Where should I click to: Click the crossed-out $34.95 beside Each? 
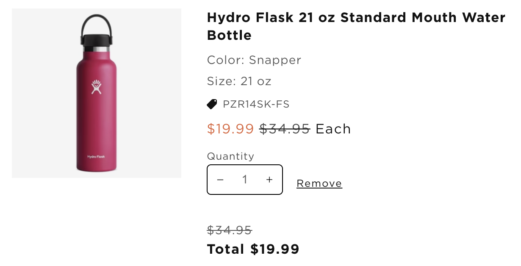pyautogui.click(x=284, y=129)
